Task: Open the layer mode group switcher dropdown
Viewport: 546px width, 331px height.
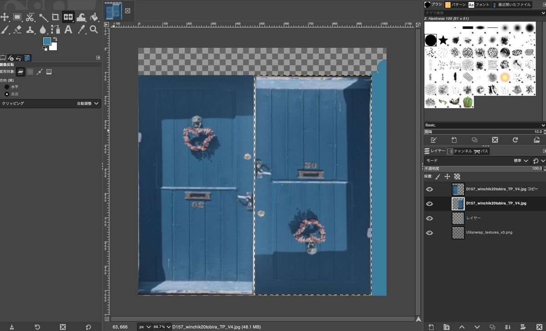Action: point(538,161)
